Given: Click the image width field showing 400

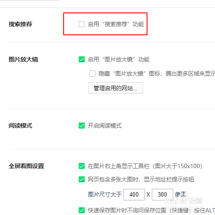Looking at the screenshot, I should 134,194.
